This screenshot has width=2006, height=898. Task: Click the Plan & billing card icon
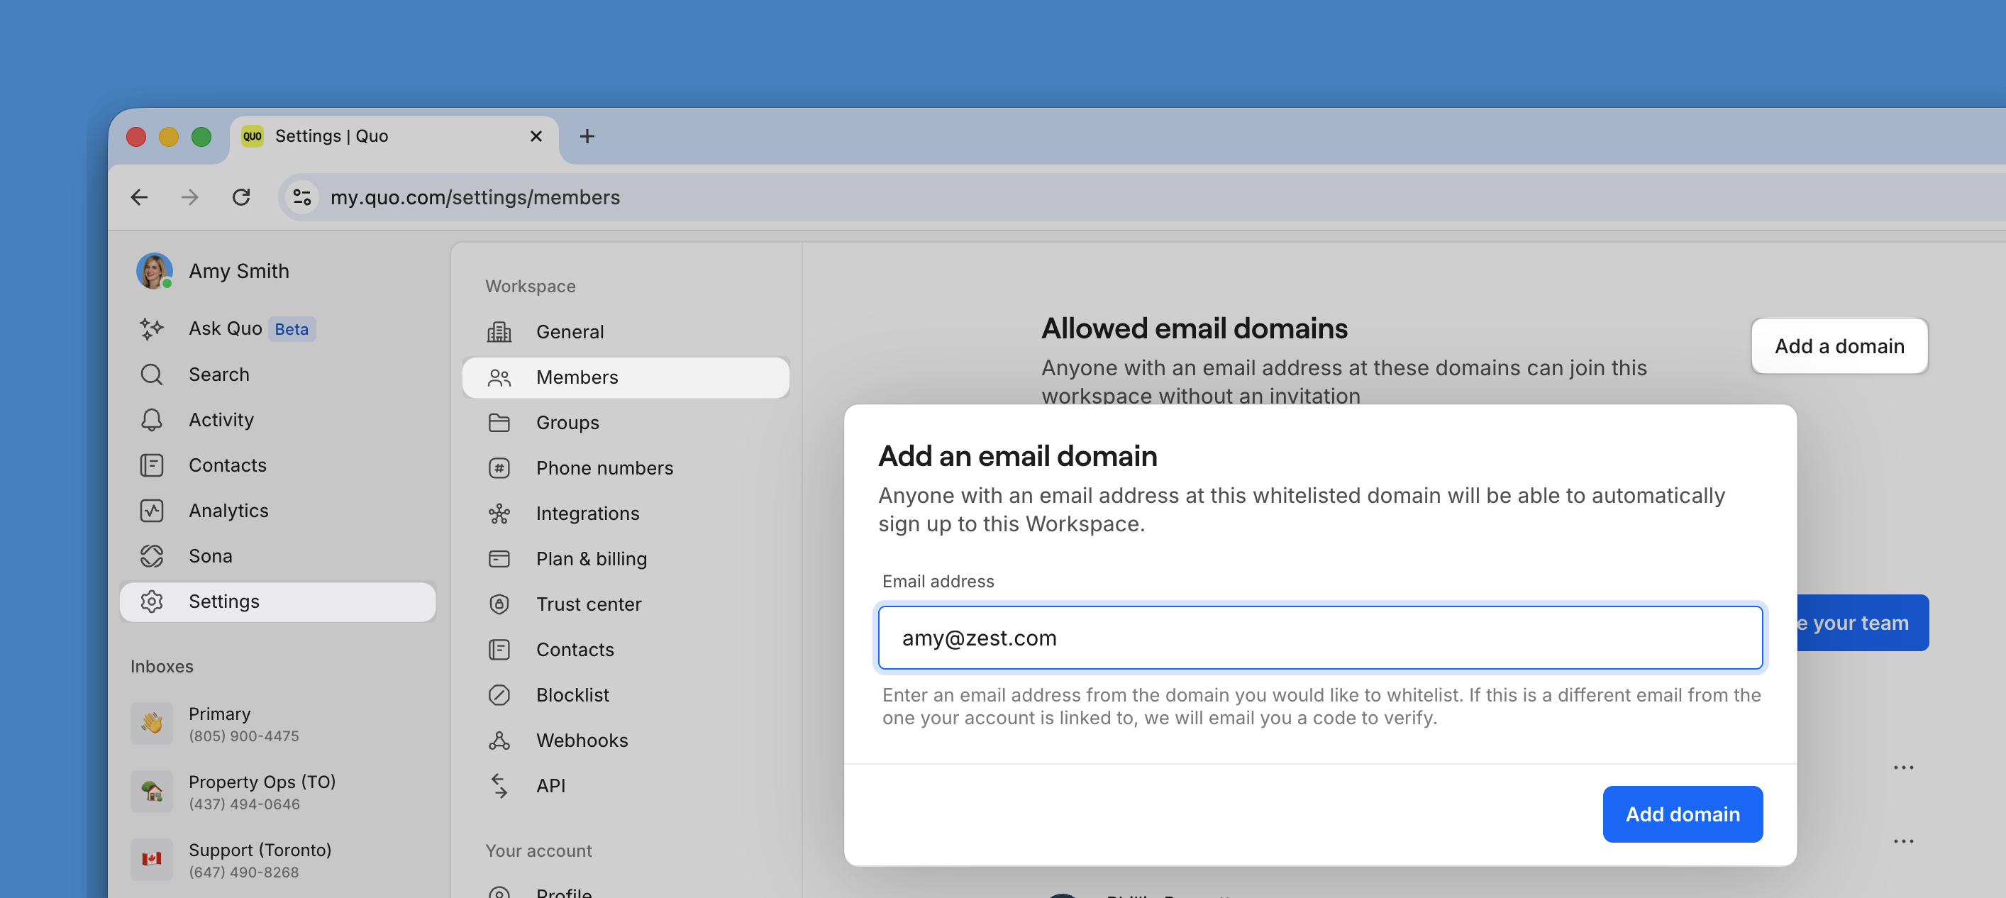[x=499, y=559]
